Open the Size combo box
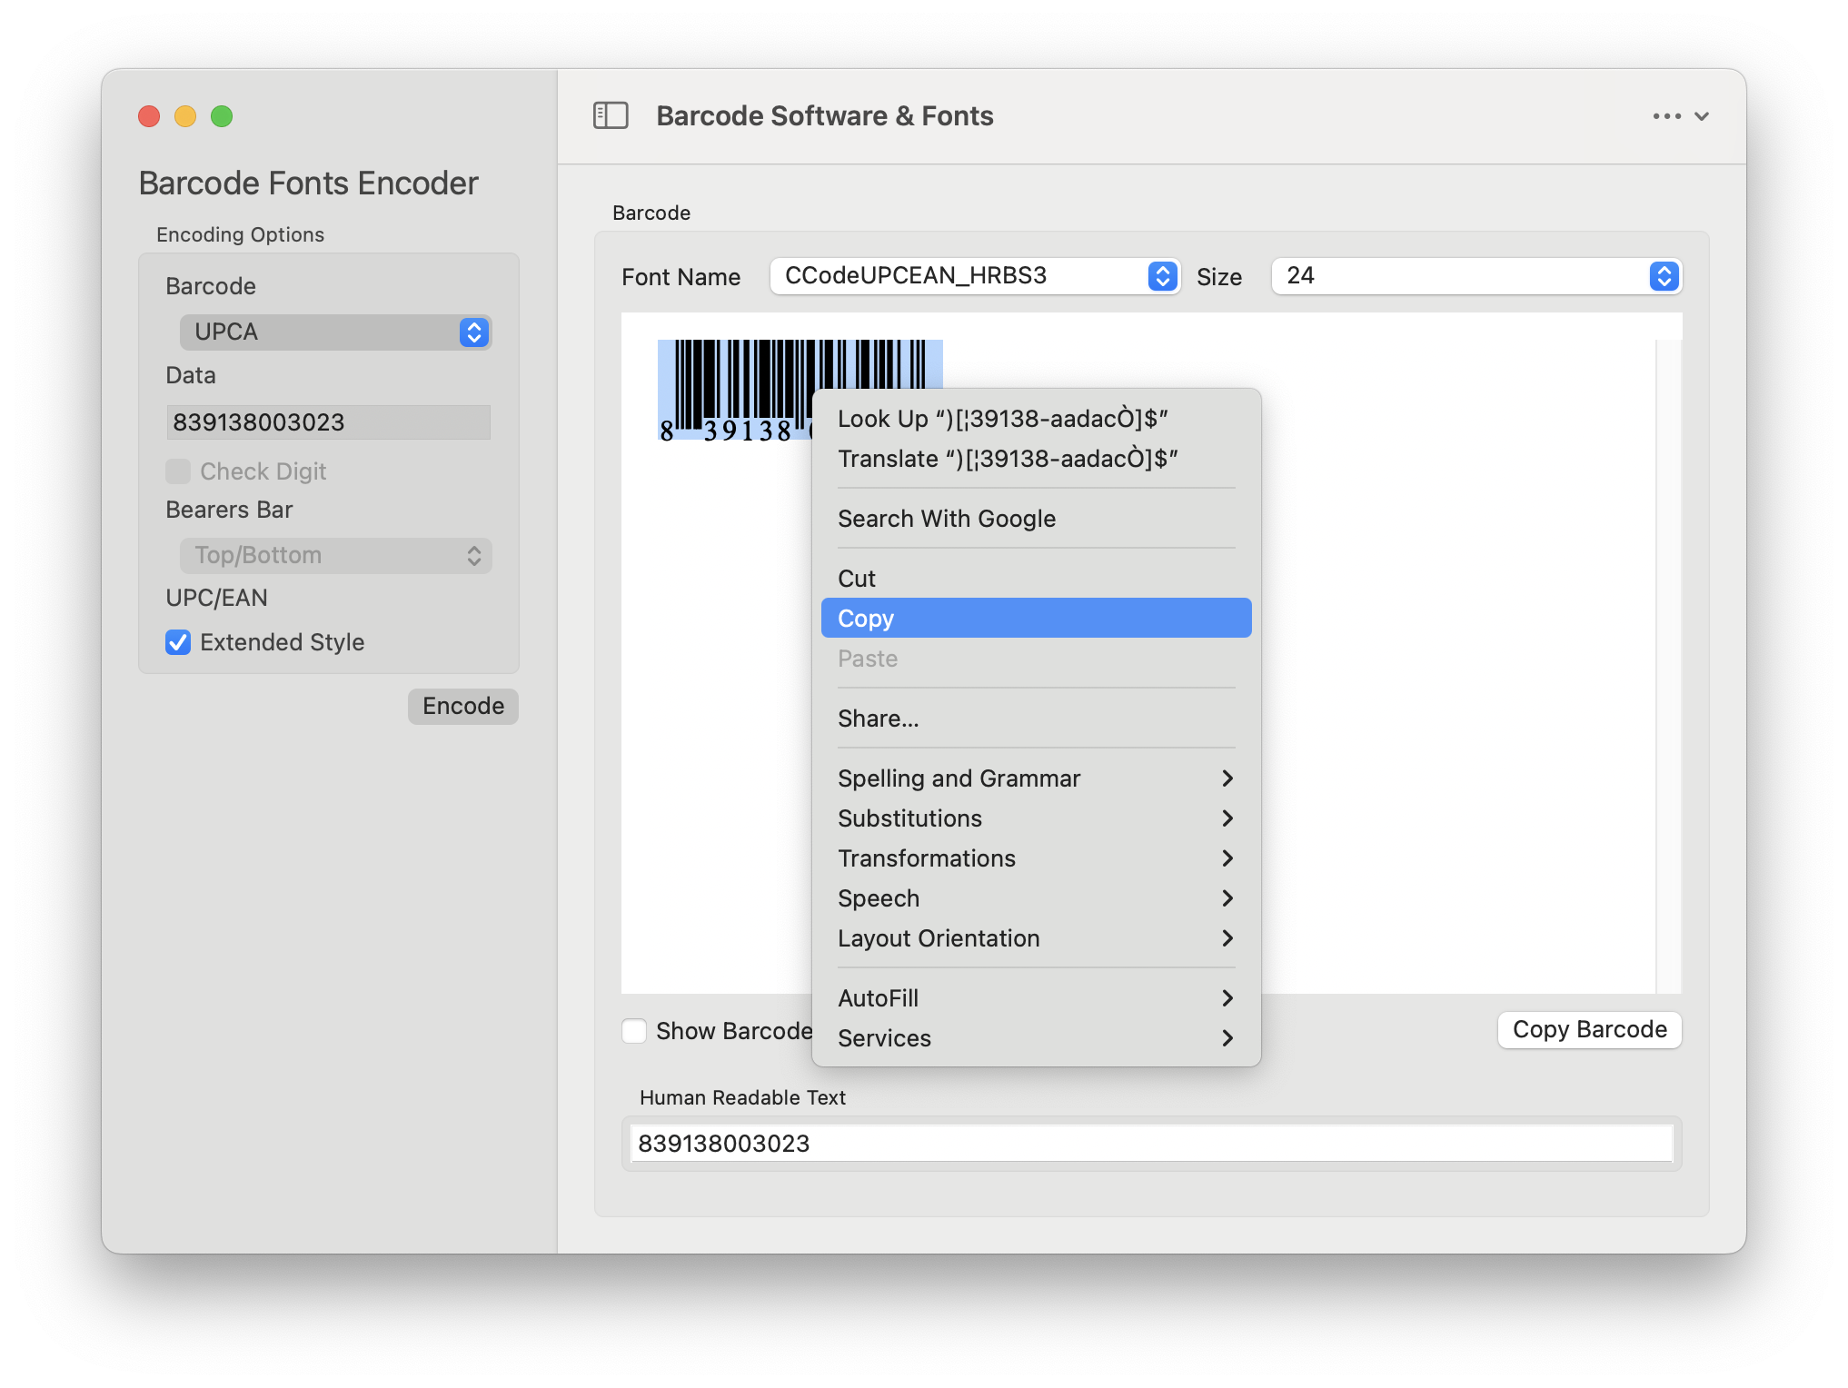The image size is (1848, 1388). (1476, 276)
